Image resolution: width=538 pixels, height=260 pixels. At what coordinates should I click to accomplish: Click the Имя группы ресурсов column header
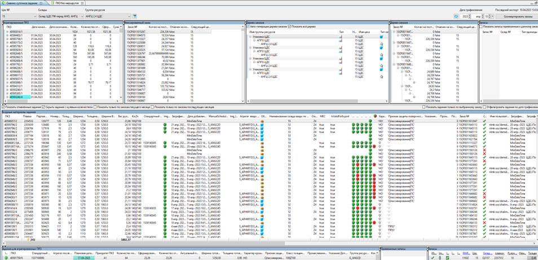292,32
